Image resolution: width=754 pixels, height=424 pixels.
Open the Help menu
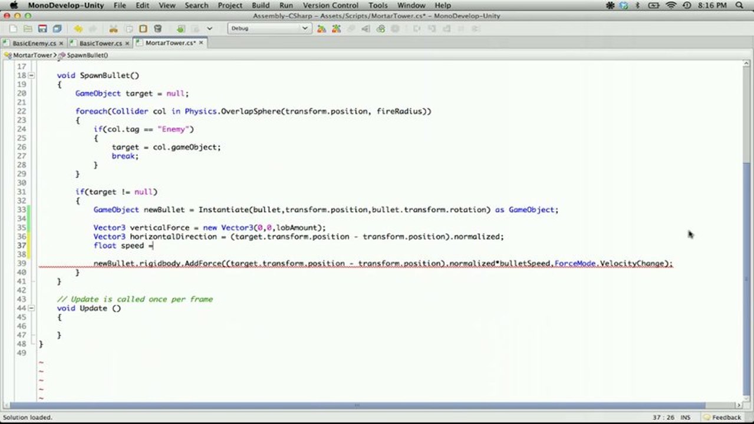pos(442,5)
